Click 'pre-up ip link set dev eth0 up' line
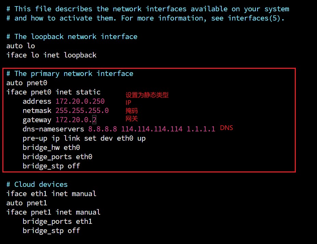 click(84, 138)
